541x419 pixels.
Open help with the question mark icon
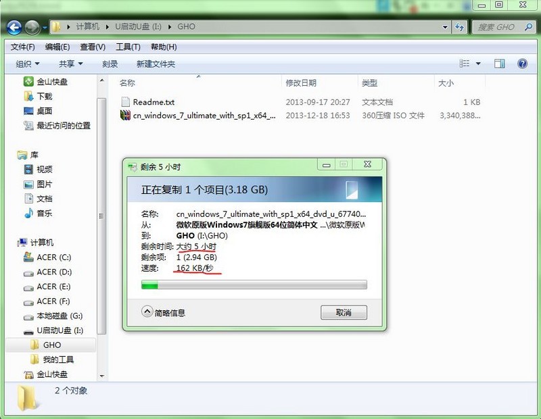[x=522, y=64]
